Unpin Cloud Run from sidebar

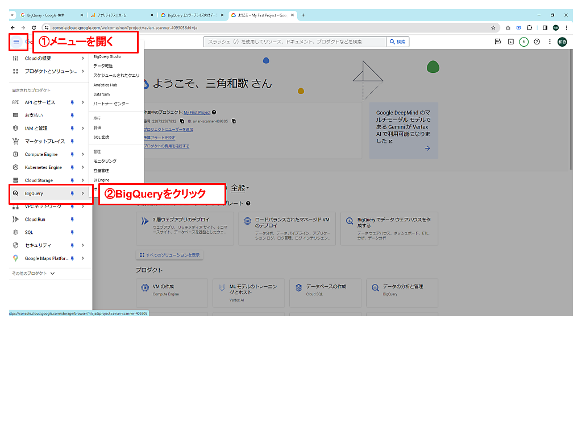[x=72, y=219]
